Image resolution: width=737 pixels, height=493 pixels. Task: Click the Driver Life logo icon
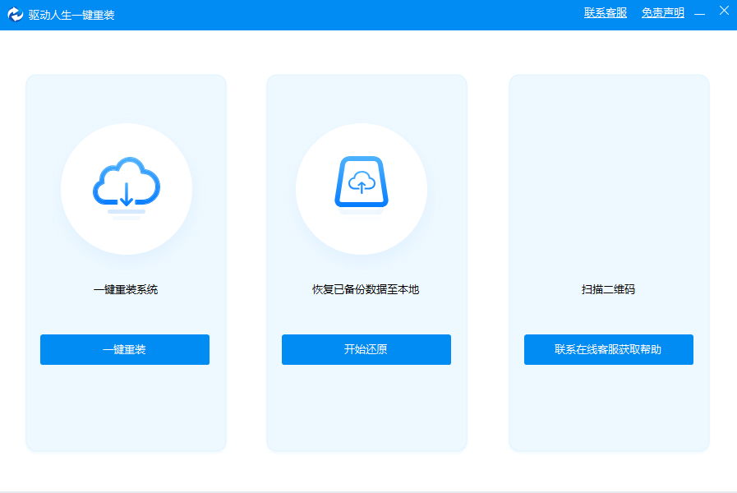click(15, 14)
